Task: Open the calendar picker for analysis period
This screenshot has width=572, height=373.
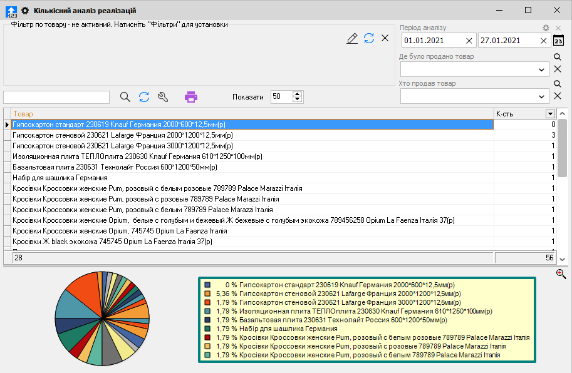Action: coord(558,41)
